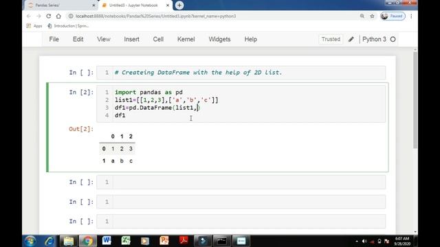Click the Trusted notebook button

[x=331, y=39]
